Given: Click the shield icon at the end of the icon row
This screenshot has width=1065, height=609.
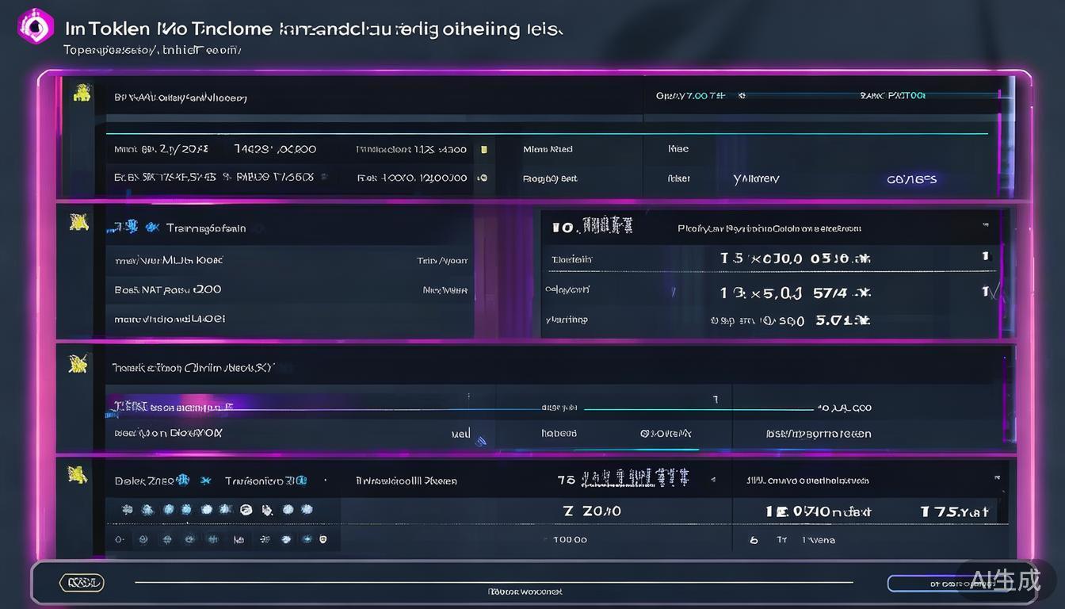Looking at the screenshot, I should tap(323, 538).
